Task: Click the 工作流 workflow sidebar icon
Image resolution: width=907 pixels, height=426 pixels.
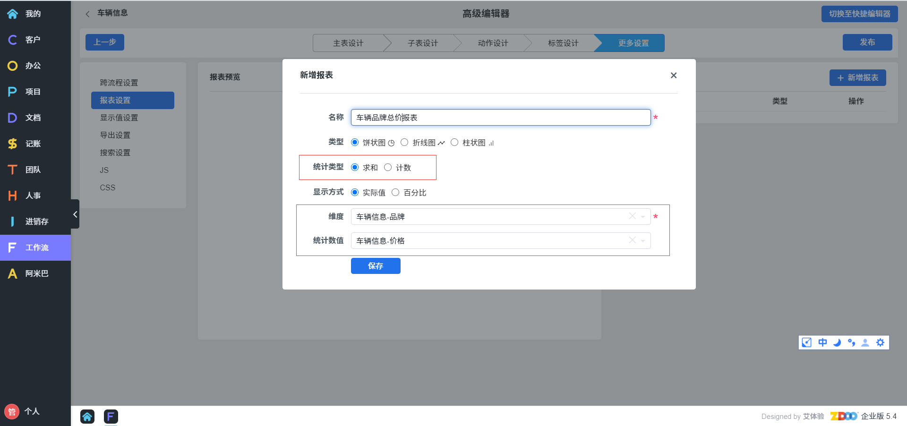Action: 13,247
